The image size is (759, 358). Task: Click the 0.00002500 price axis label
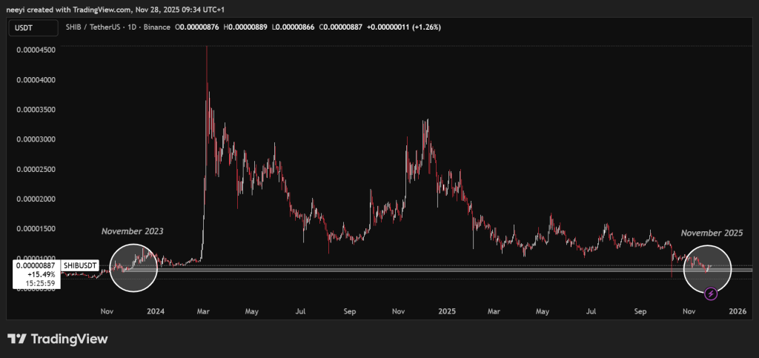[36, 169]
